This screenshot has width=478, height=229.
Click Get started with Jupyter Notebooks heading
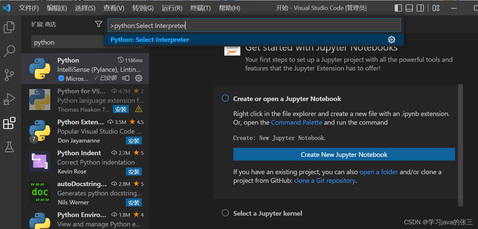click(x=321, y=48)
